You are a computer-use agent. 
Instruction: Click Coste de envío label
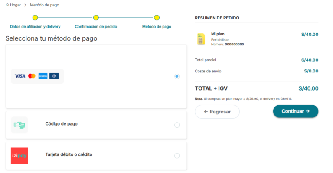click(x=208, y=71)
